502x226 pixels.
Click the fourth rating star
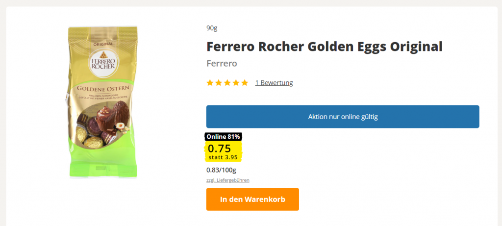[236, 83]
